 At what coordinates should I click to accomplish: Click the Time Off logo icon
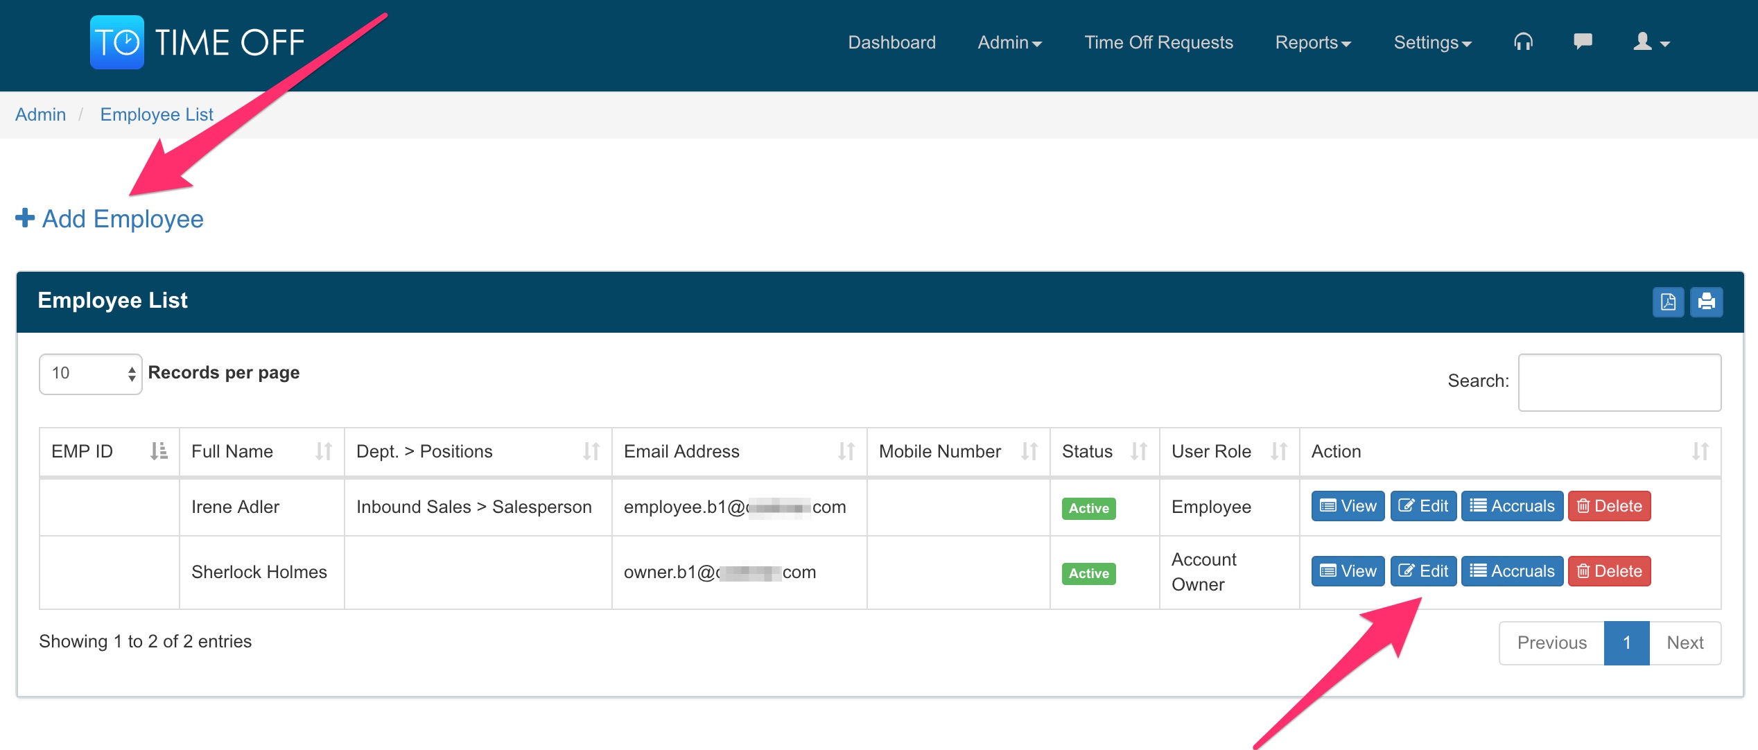click(117, 42)
